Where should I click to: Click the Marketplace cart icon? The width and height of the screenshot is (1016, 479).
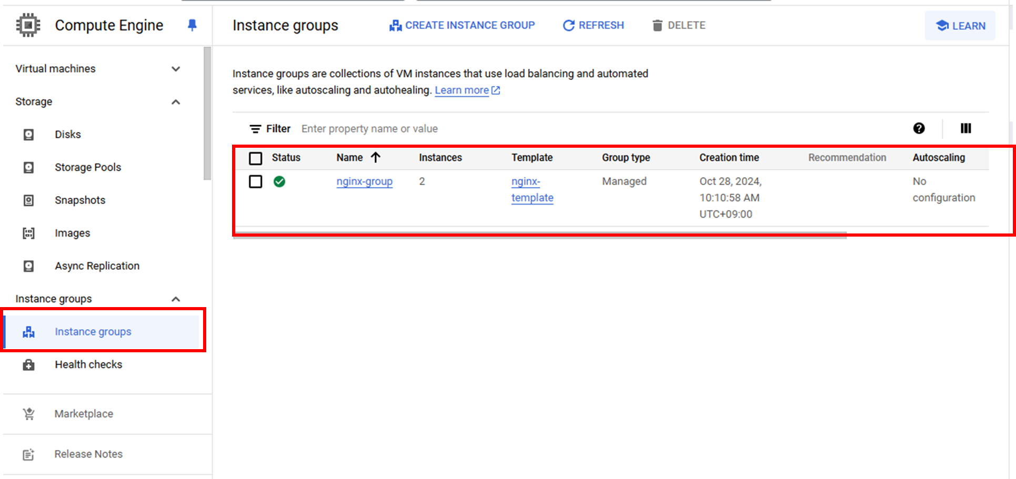click(x=29, y=414)
